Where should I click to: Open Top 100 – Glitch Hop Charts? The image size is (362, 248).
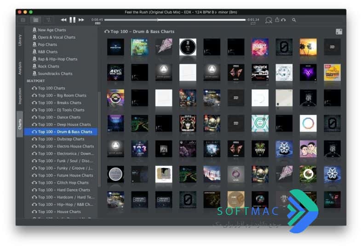(60, 182)
